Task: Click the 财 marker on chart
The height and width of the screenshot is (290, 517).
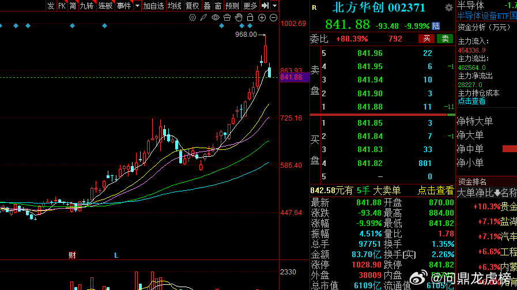Action: [x=72, y=255]
